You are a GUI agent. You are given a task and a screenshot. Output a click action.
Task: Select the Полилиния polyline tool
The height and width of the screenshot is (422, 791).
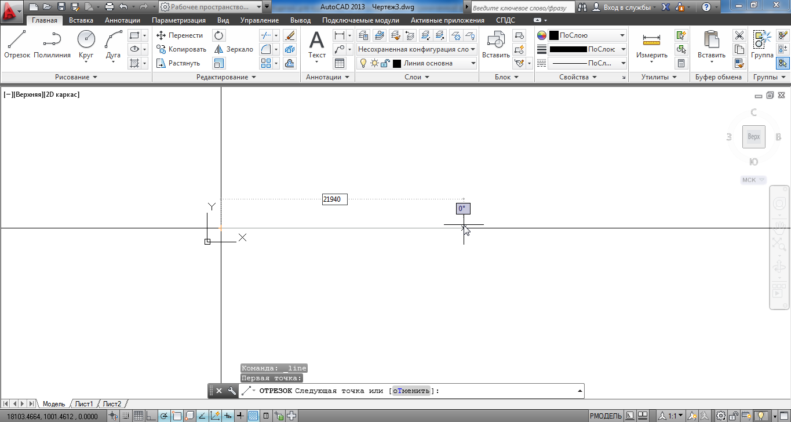tap(52, 45)
